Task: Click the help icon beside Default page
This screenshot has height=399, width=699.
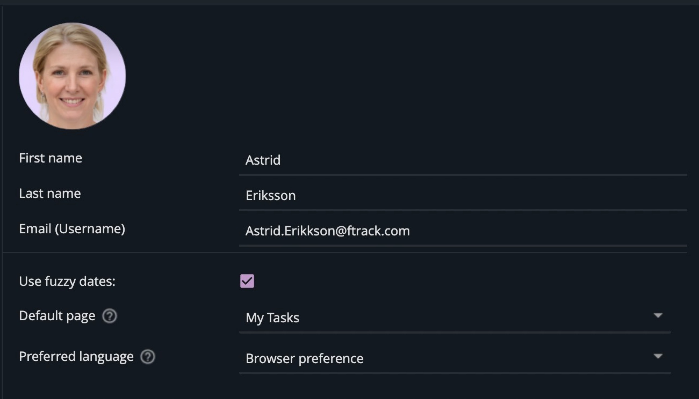Action: (110, 316)
